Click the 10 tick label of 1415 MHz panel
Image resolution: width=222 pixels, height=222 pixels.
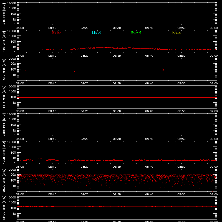click(14, 103)
